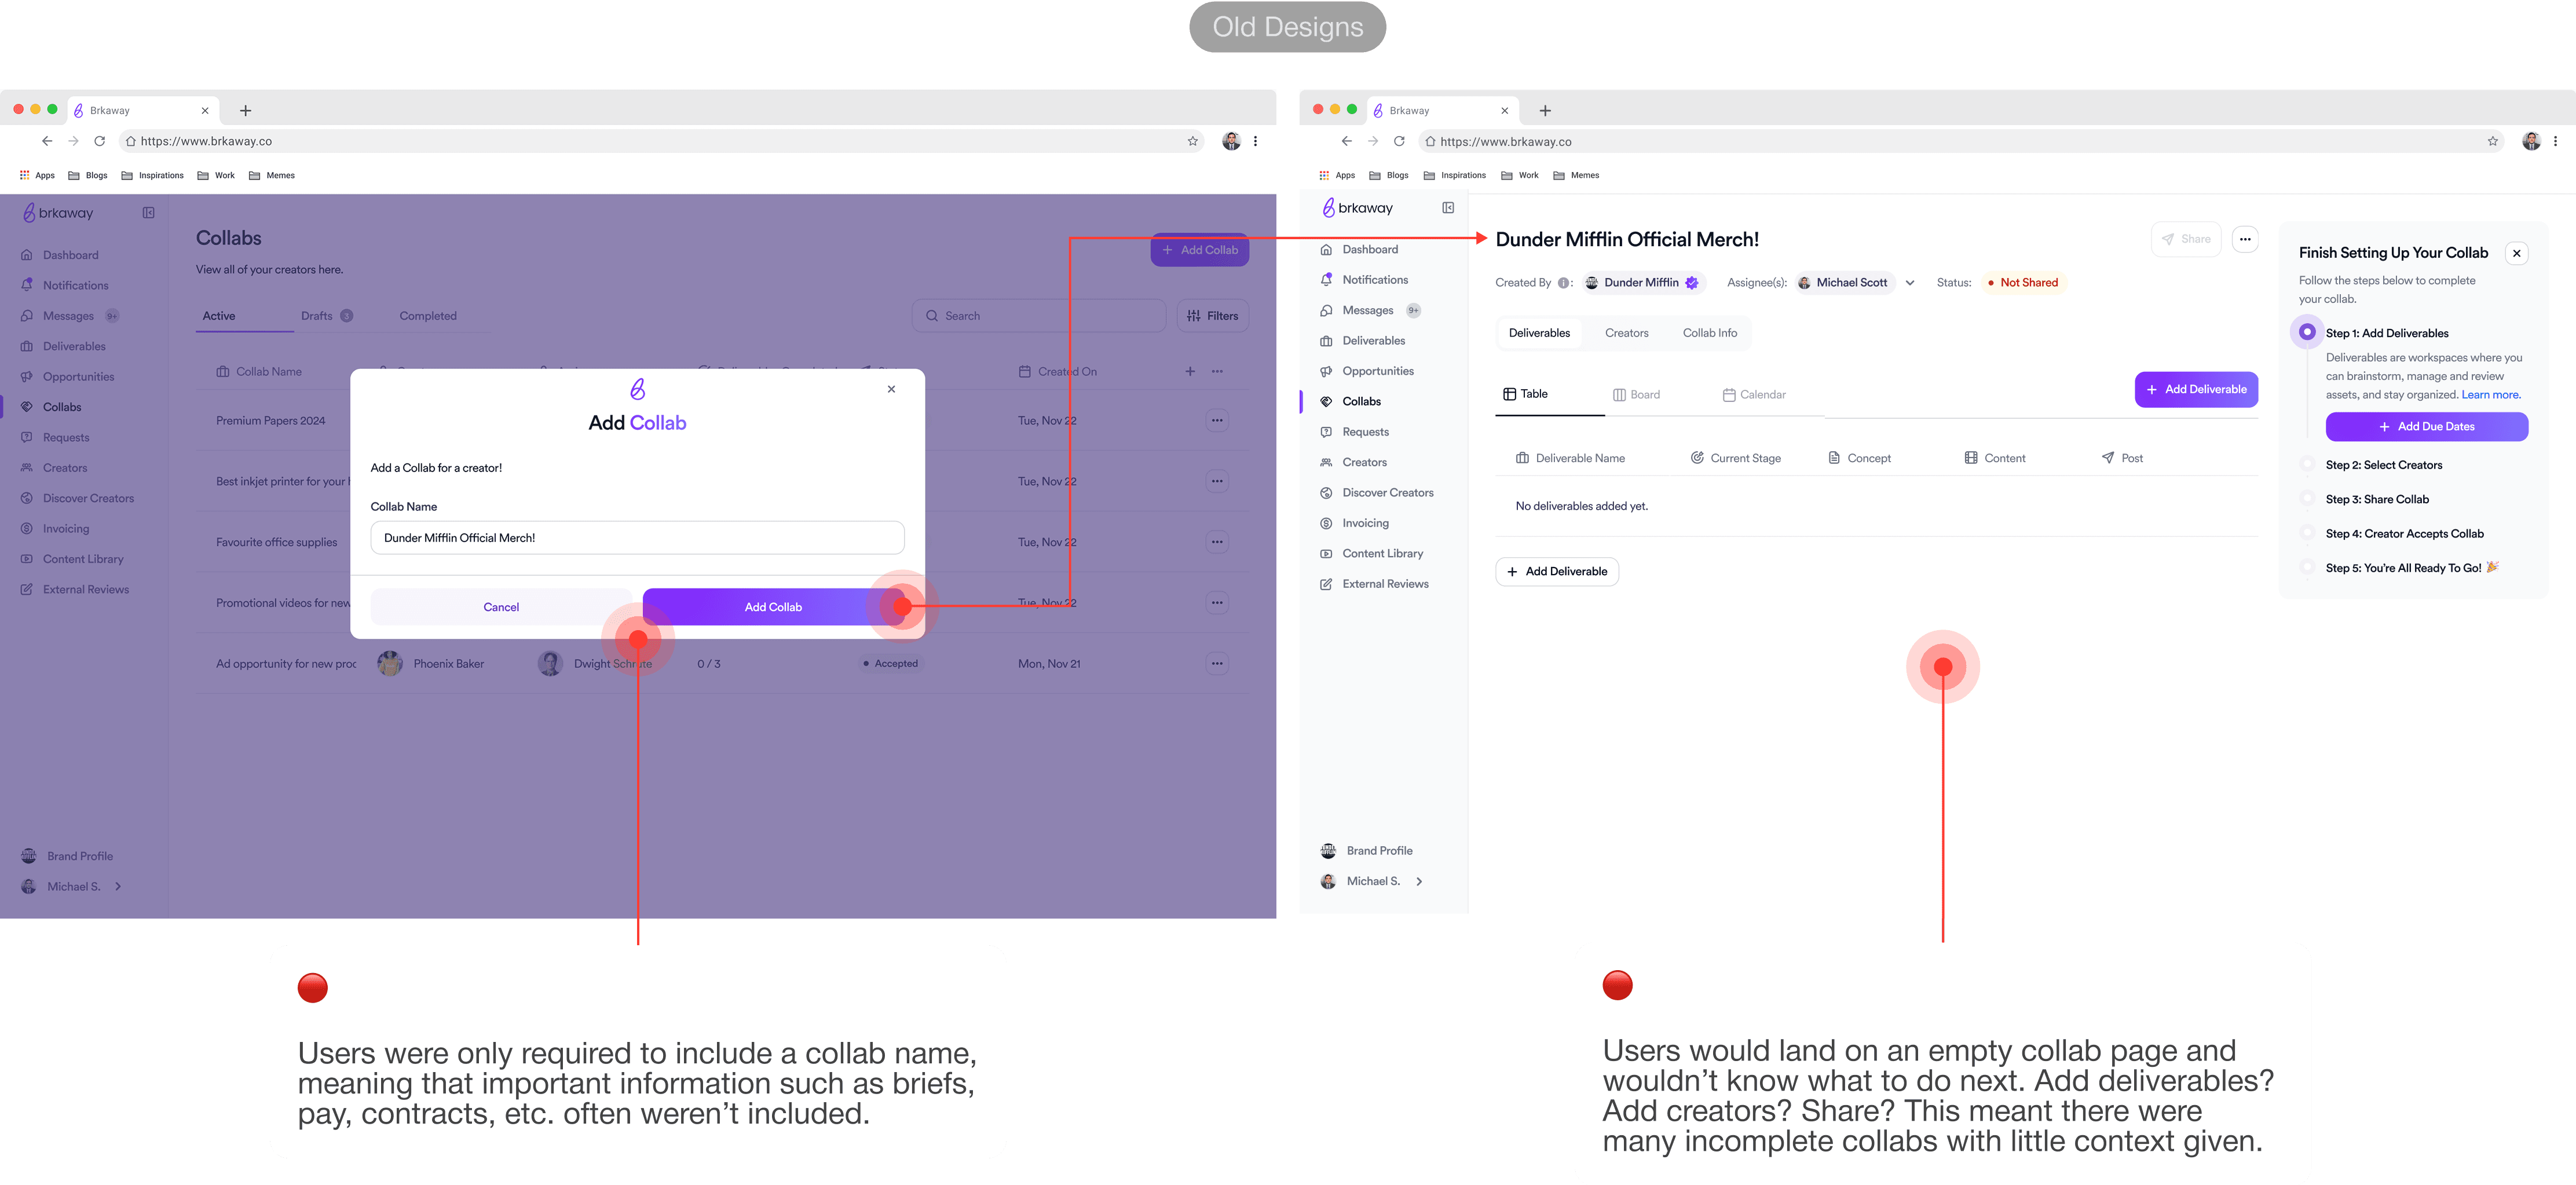2576x1185 pixels.
Task: Click the outlined Add Deliverable button under the table
Action: 1557,571
